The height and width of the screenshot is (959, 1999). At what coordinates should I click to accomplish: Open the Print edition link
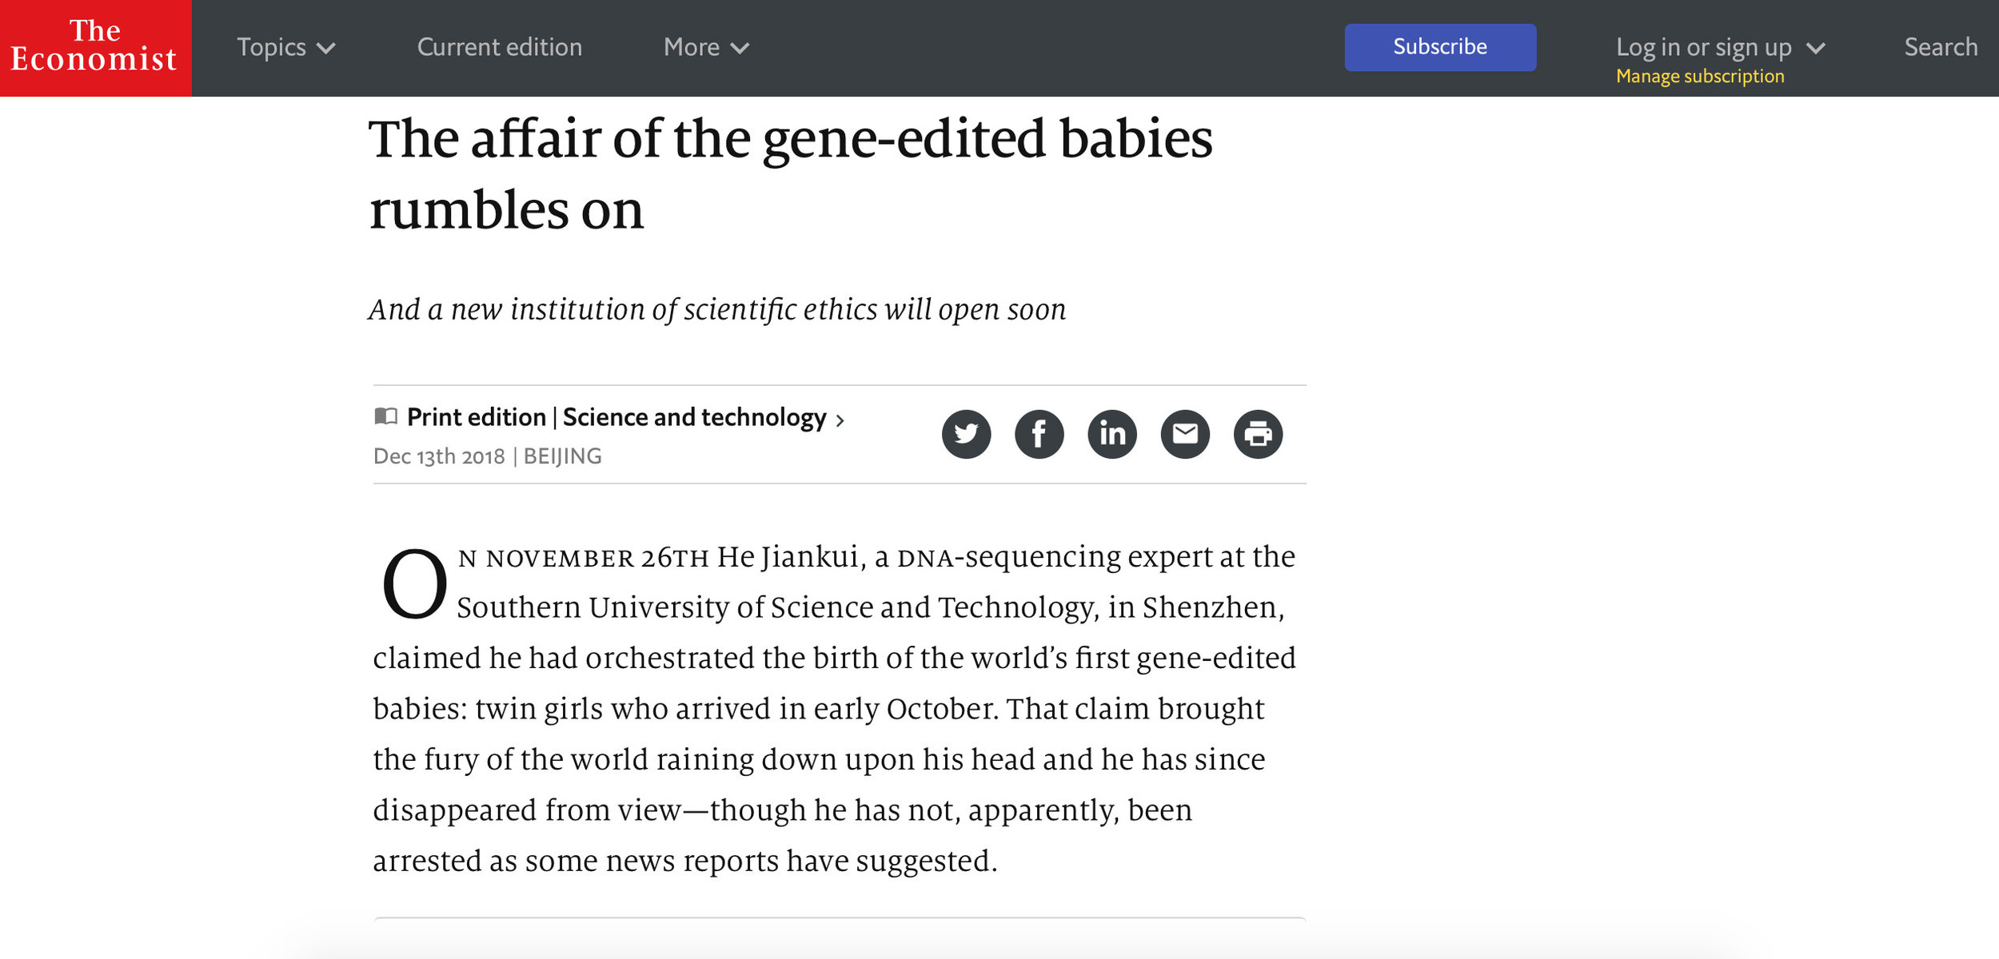pos(476,417)
